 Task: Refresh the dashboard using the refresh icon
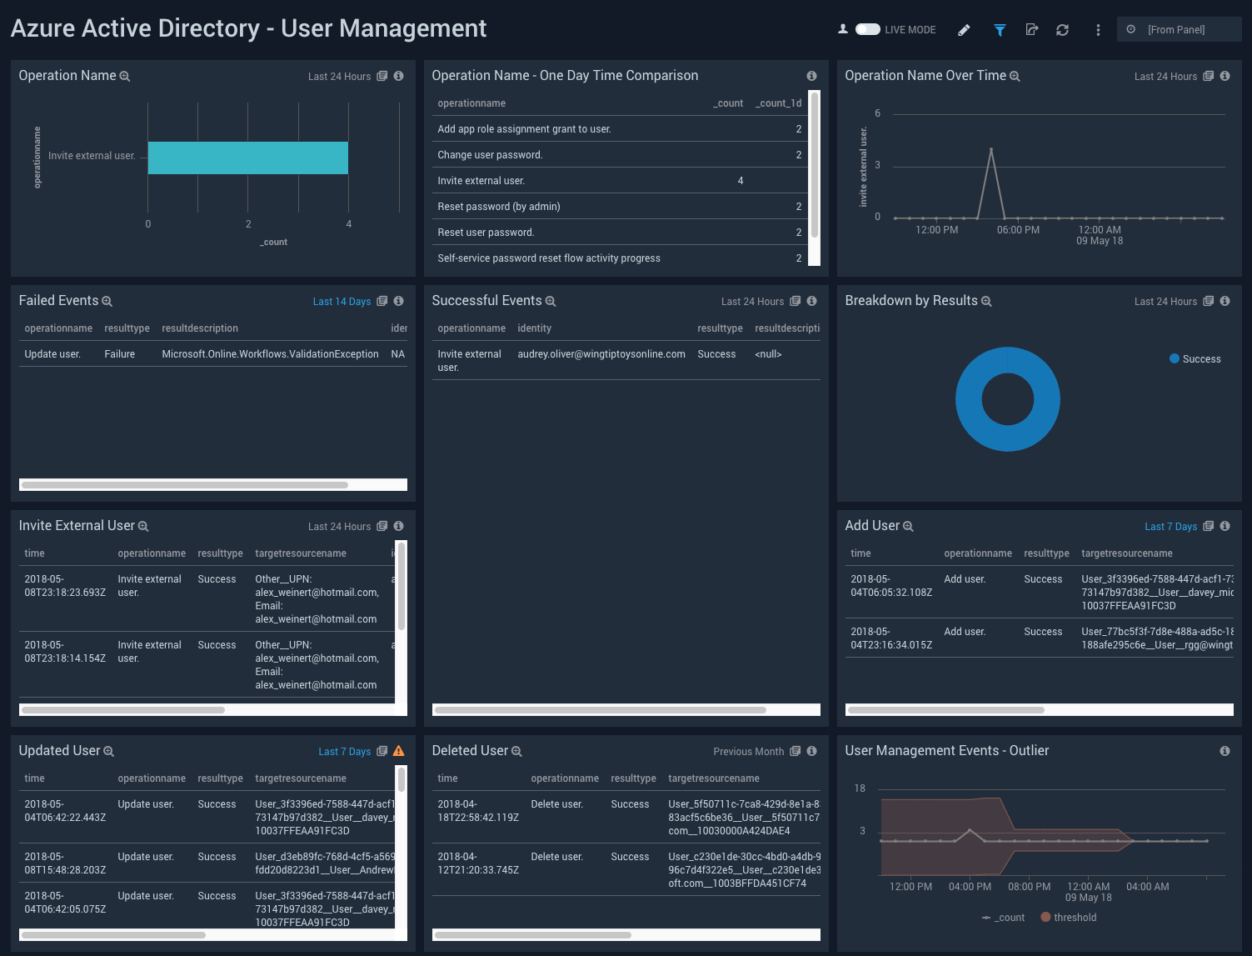[1062, 29]
